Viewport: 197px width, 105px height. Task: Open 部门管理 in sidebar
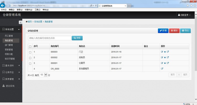(x=9, y=45)
